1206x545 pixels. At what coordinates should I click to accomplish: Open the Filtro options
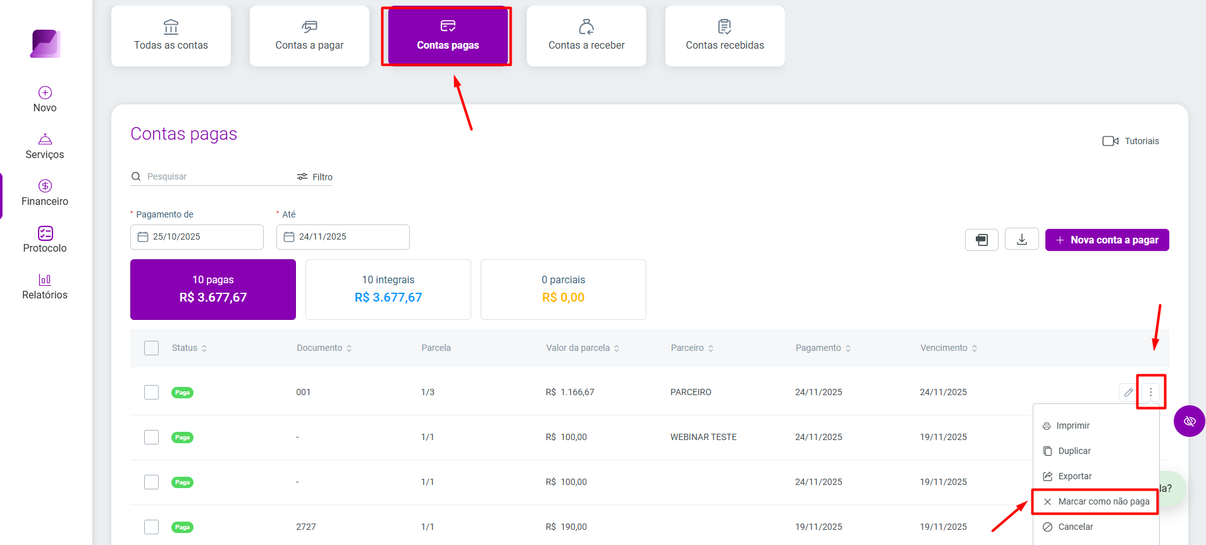tap(315, 177)
